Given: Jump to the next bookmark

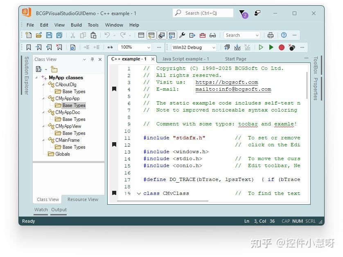Looking at the screenshot, I should pos(39,47).
